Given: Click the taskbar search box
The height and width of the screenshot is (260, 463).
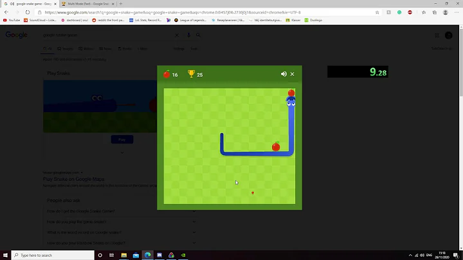Looking at the screenshot, I should click(53, 255).
